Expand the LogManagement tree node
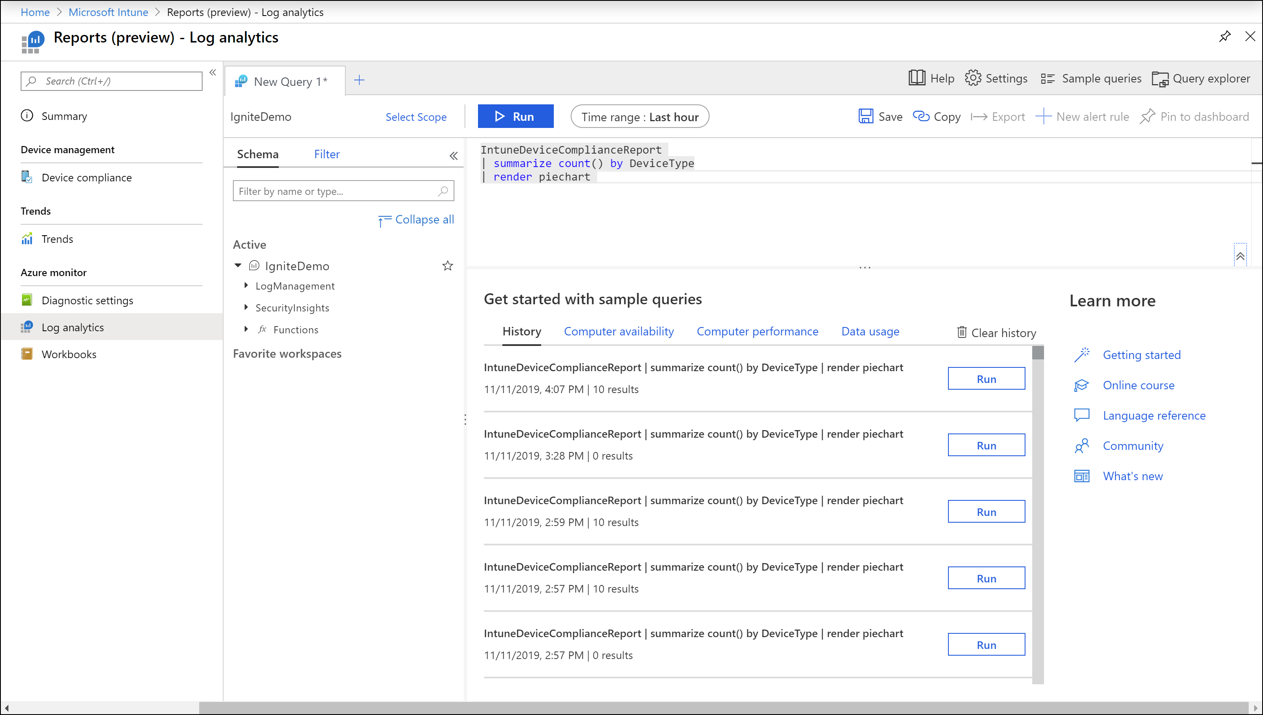1263x715 pixels. point(247,285)
